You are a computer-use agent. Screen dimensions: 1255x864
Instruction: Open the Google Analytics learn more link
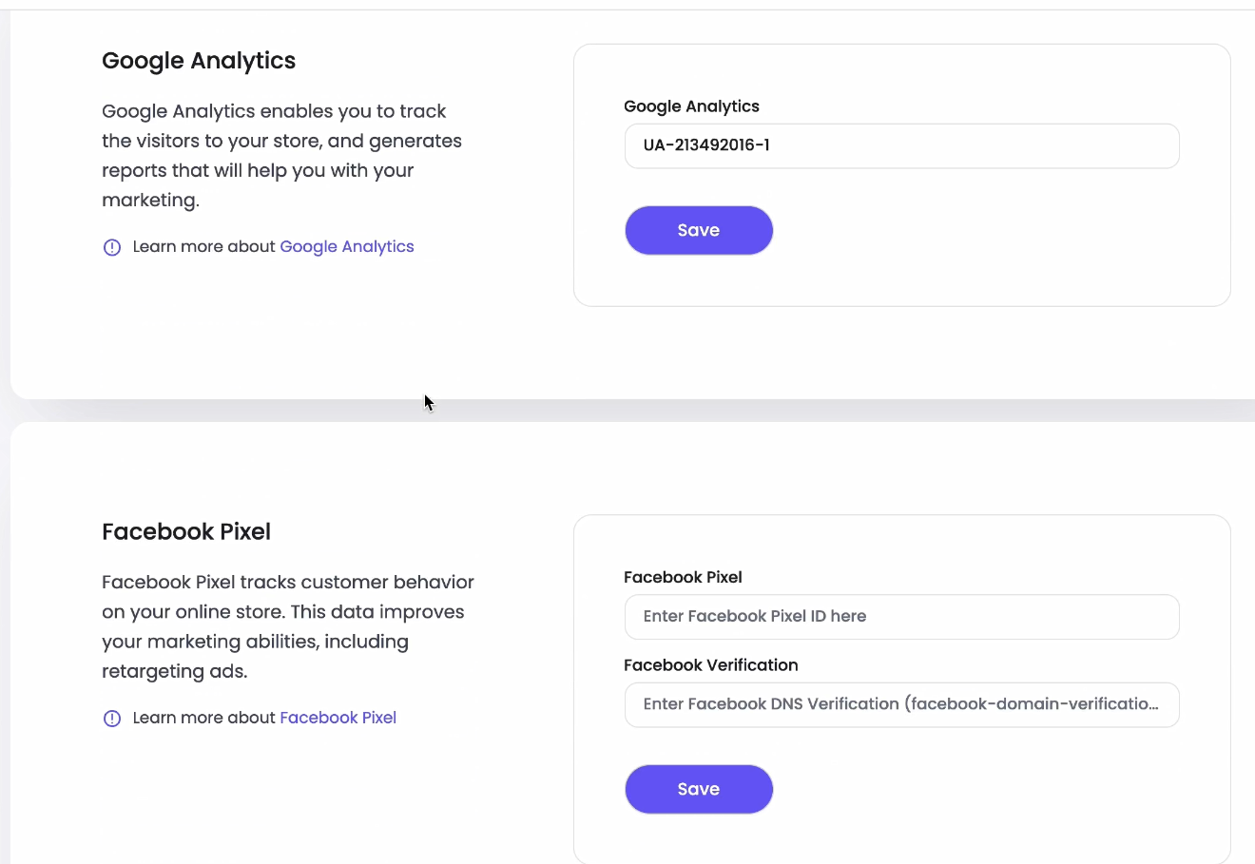coord(346,246)
